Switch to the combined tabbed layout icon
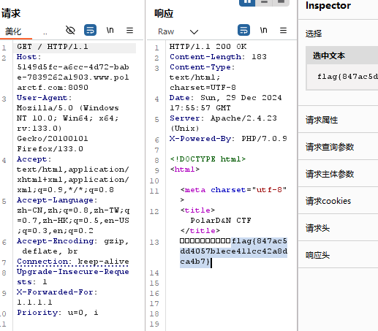This screenshot has height=331, width=378. (x=281, y=2)
